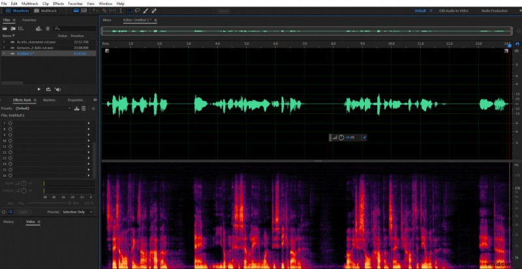This screenshot has height=269, width=522.
Task: Switch to Waveform editor view
Action: [x=18, y=10]
